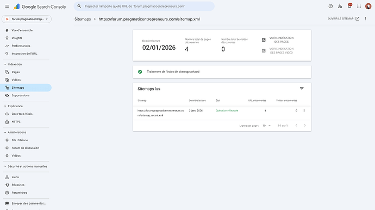
Task: Open Core Web Vitals report
Action: [x=26, y=114]
